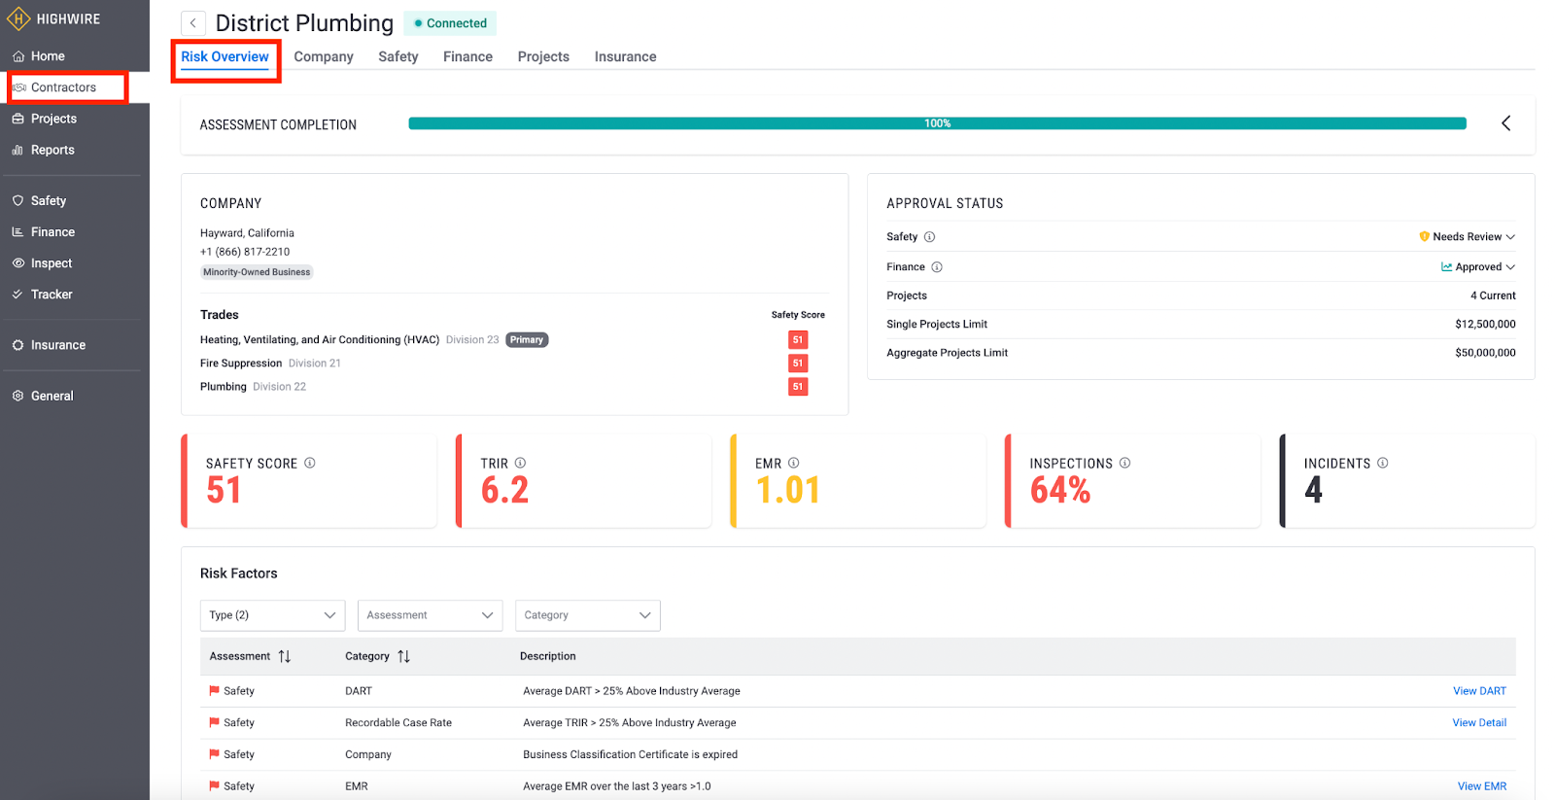Click the Safety approval info icon
1555x800 pixels.
tap(929, 237)
